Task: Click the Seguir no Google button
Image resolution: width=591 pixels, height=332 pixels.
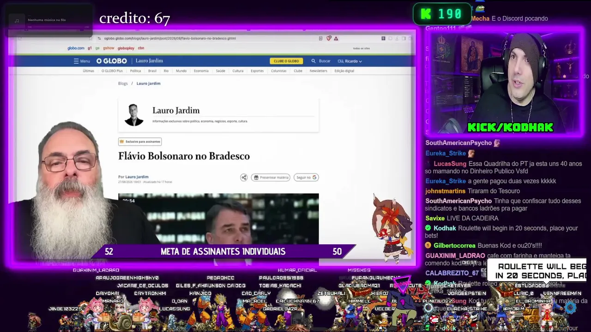Action: (x=306, y=178)
